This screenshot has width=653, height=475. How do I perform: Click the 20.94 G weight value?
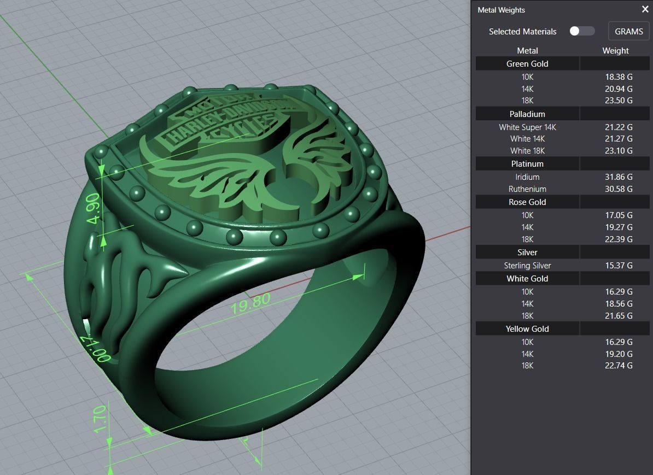(619, 89)
